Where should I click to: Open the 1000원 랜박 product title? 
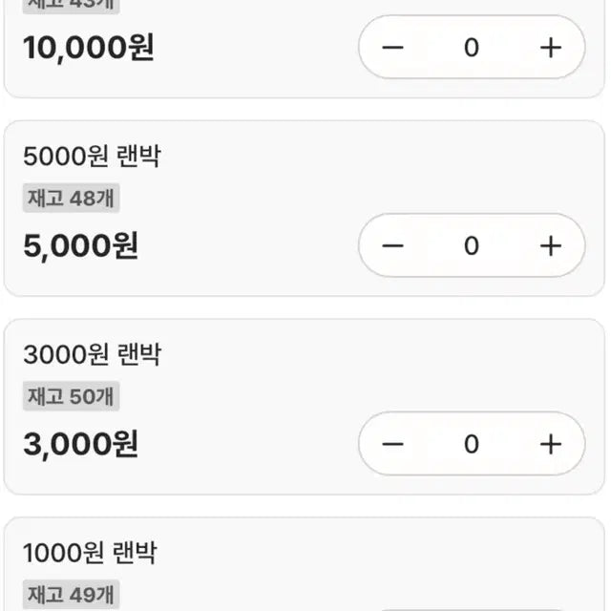[x=90, y=553]
